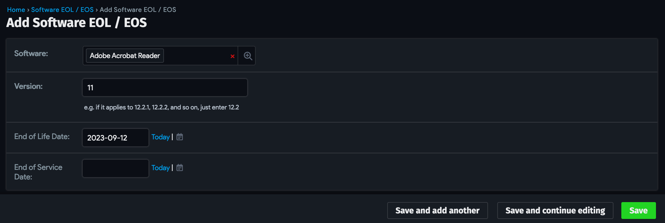This screenshot has height=223, width=665.
Task: Click the Version field label
Action: tap(28, 86)
